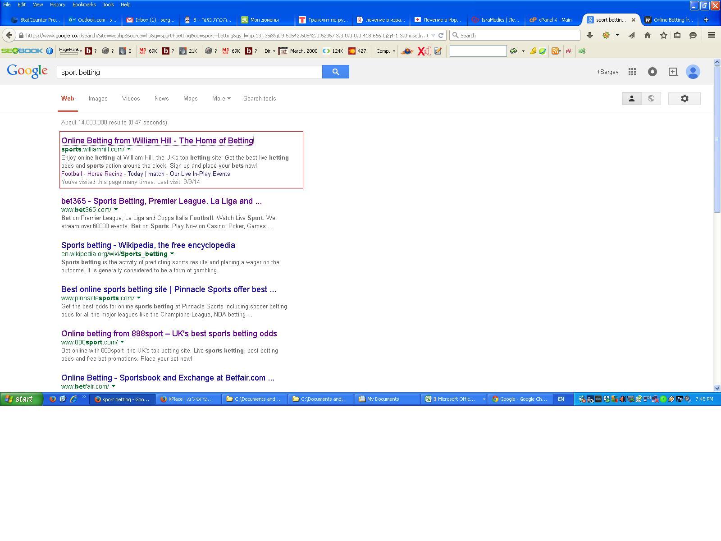
Task: Open the Tools menu
Action: tap(108, 5)
